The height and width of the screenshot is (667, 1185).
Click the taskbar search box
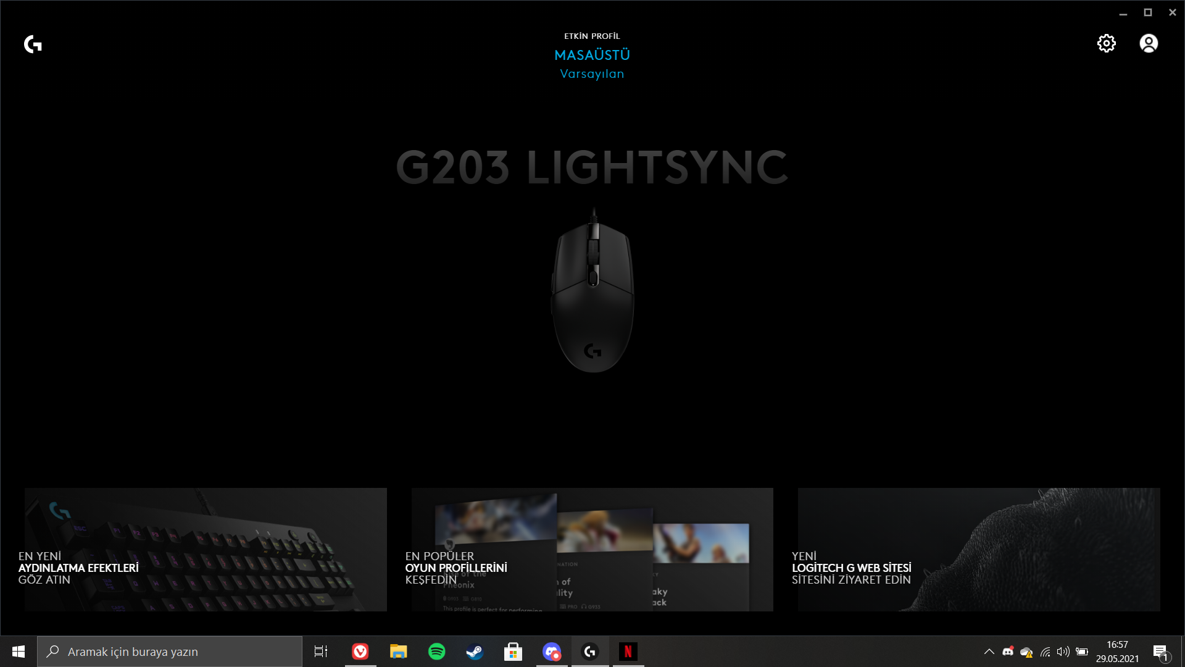(x=170, y=652)
